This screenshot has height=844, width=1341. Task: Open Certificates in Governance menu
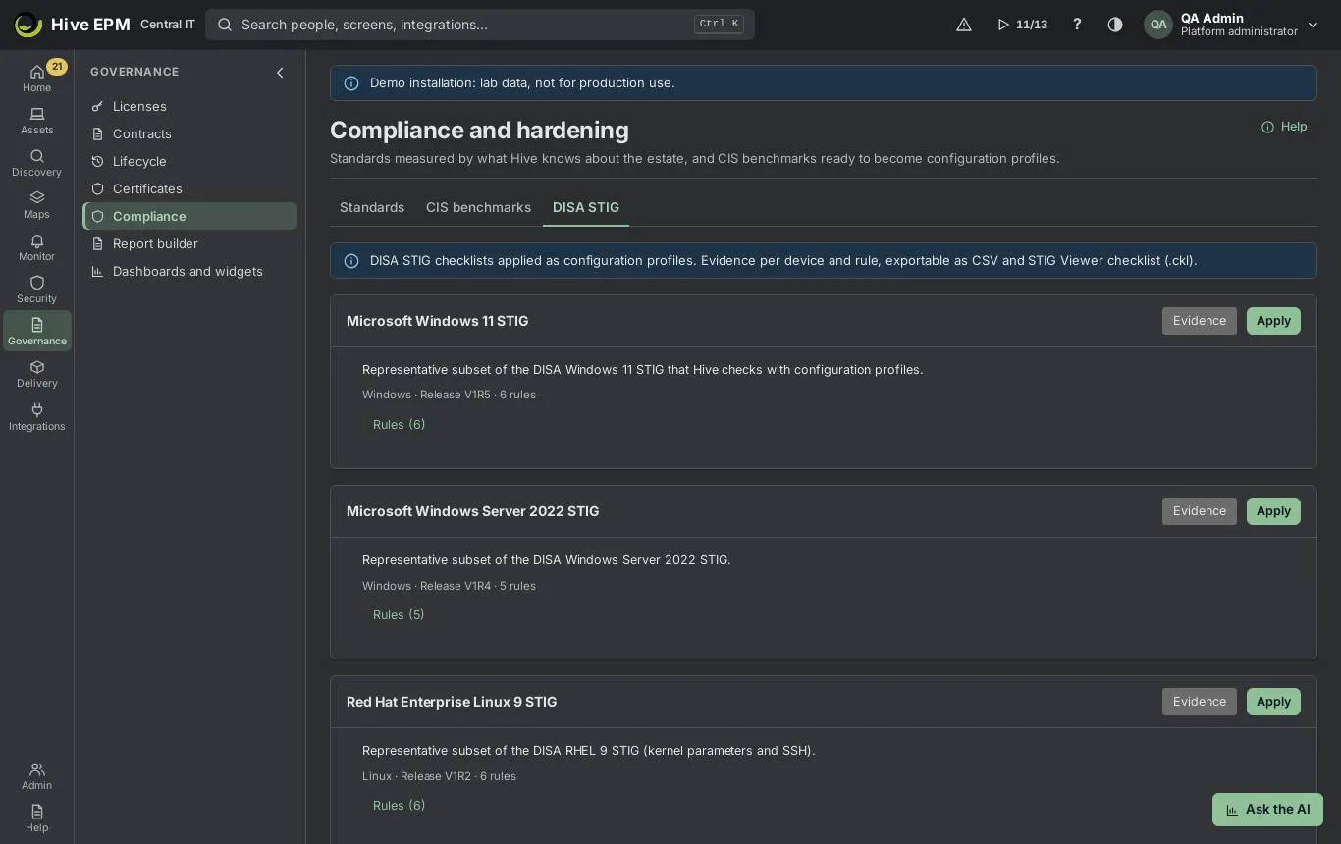click(x=190, y=188)
